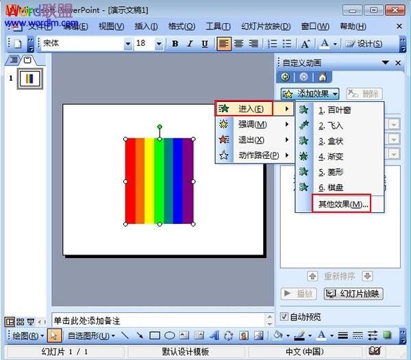Select the Line drawing tool
This screenshot has width=411, height=360.
pos(125,335)
